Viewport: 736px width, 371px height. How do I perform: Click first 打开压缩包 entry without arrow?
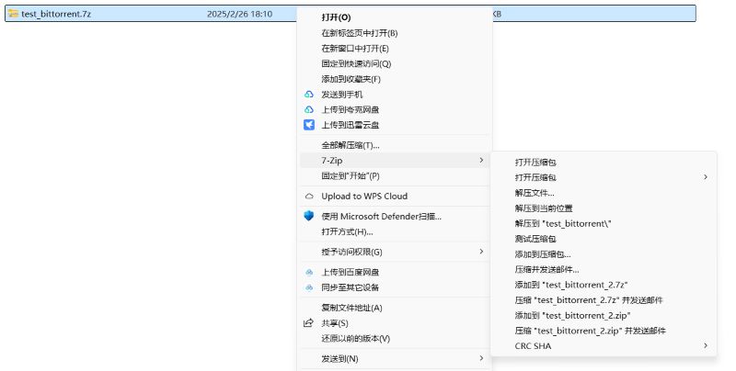[535, 162]
